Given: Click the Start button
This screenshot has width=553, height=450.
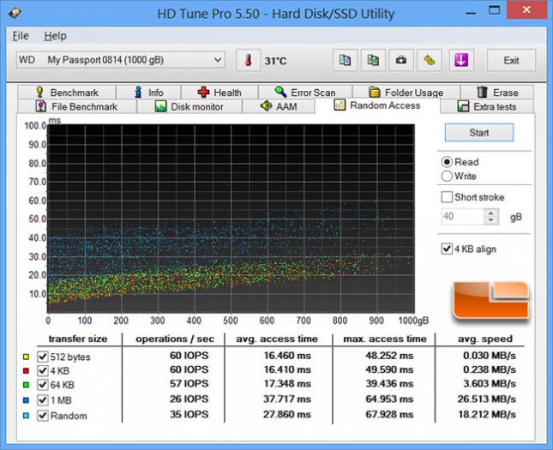Looking at the screenshot, I should point(479,133).
